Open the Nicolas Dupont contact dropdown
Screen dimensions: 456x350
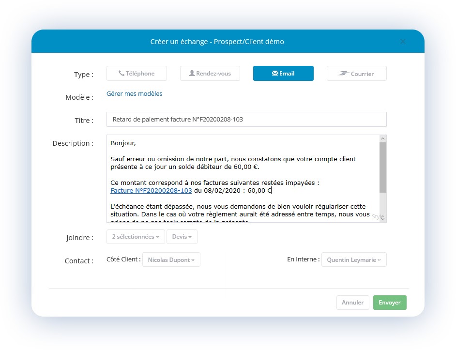(x=171, y=259)
